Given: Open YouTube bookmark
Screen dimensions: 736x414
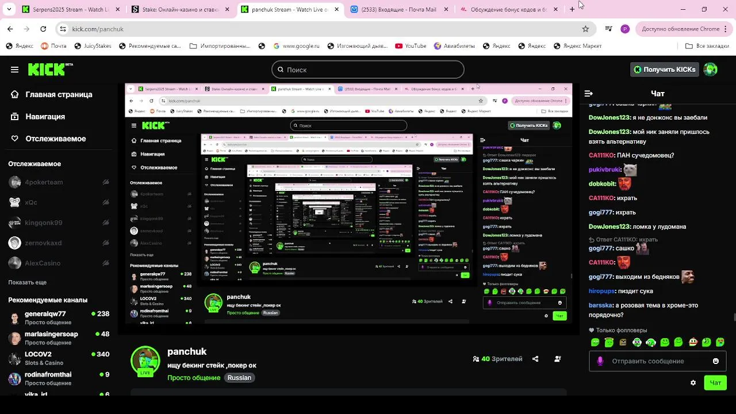Looking at the screenshot, I should (411, 46).
